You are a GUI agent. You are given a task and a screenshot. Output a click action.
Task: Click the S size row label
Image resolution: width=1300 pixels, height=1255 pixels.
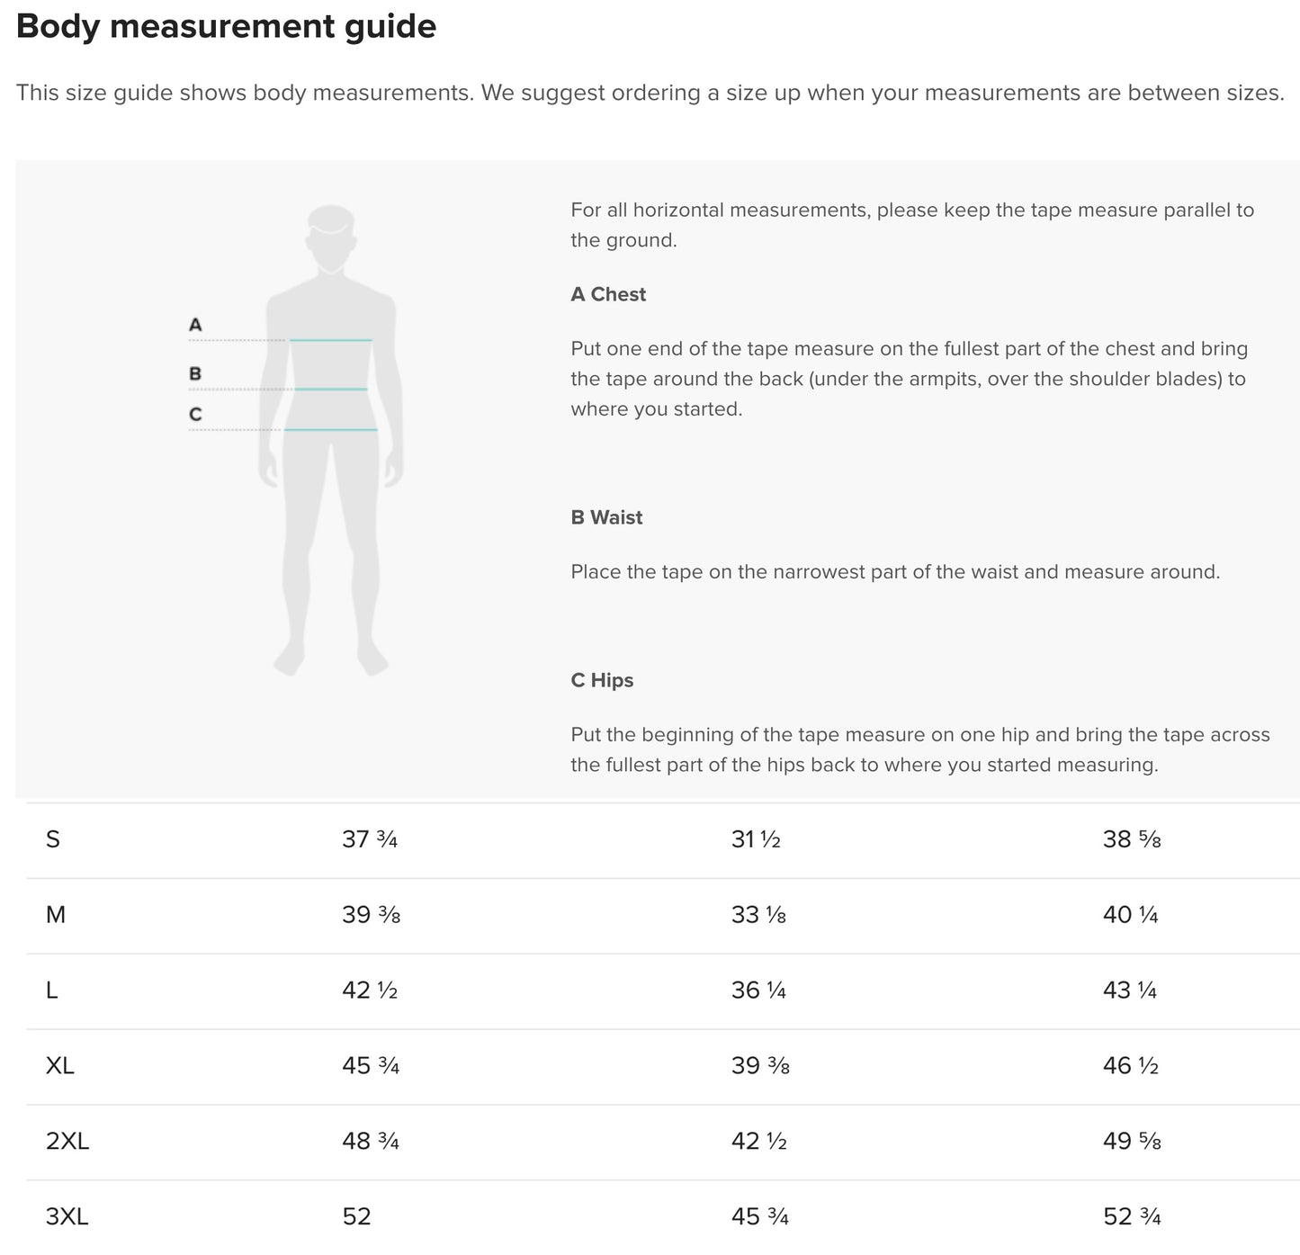[53, 839]
